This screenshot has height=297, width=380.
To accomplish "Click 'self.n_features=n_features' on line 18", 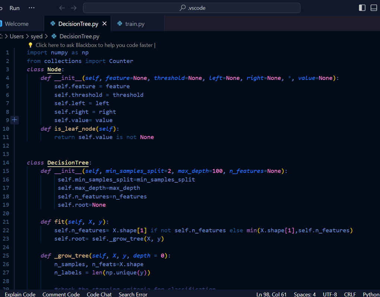I will 102,196.
